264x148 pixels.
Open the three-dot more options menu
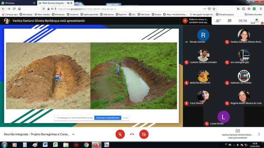259,134
